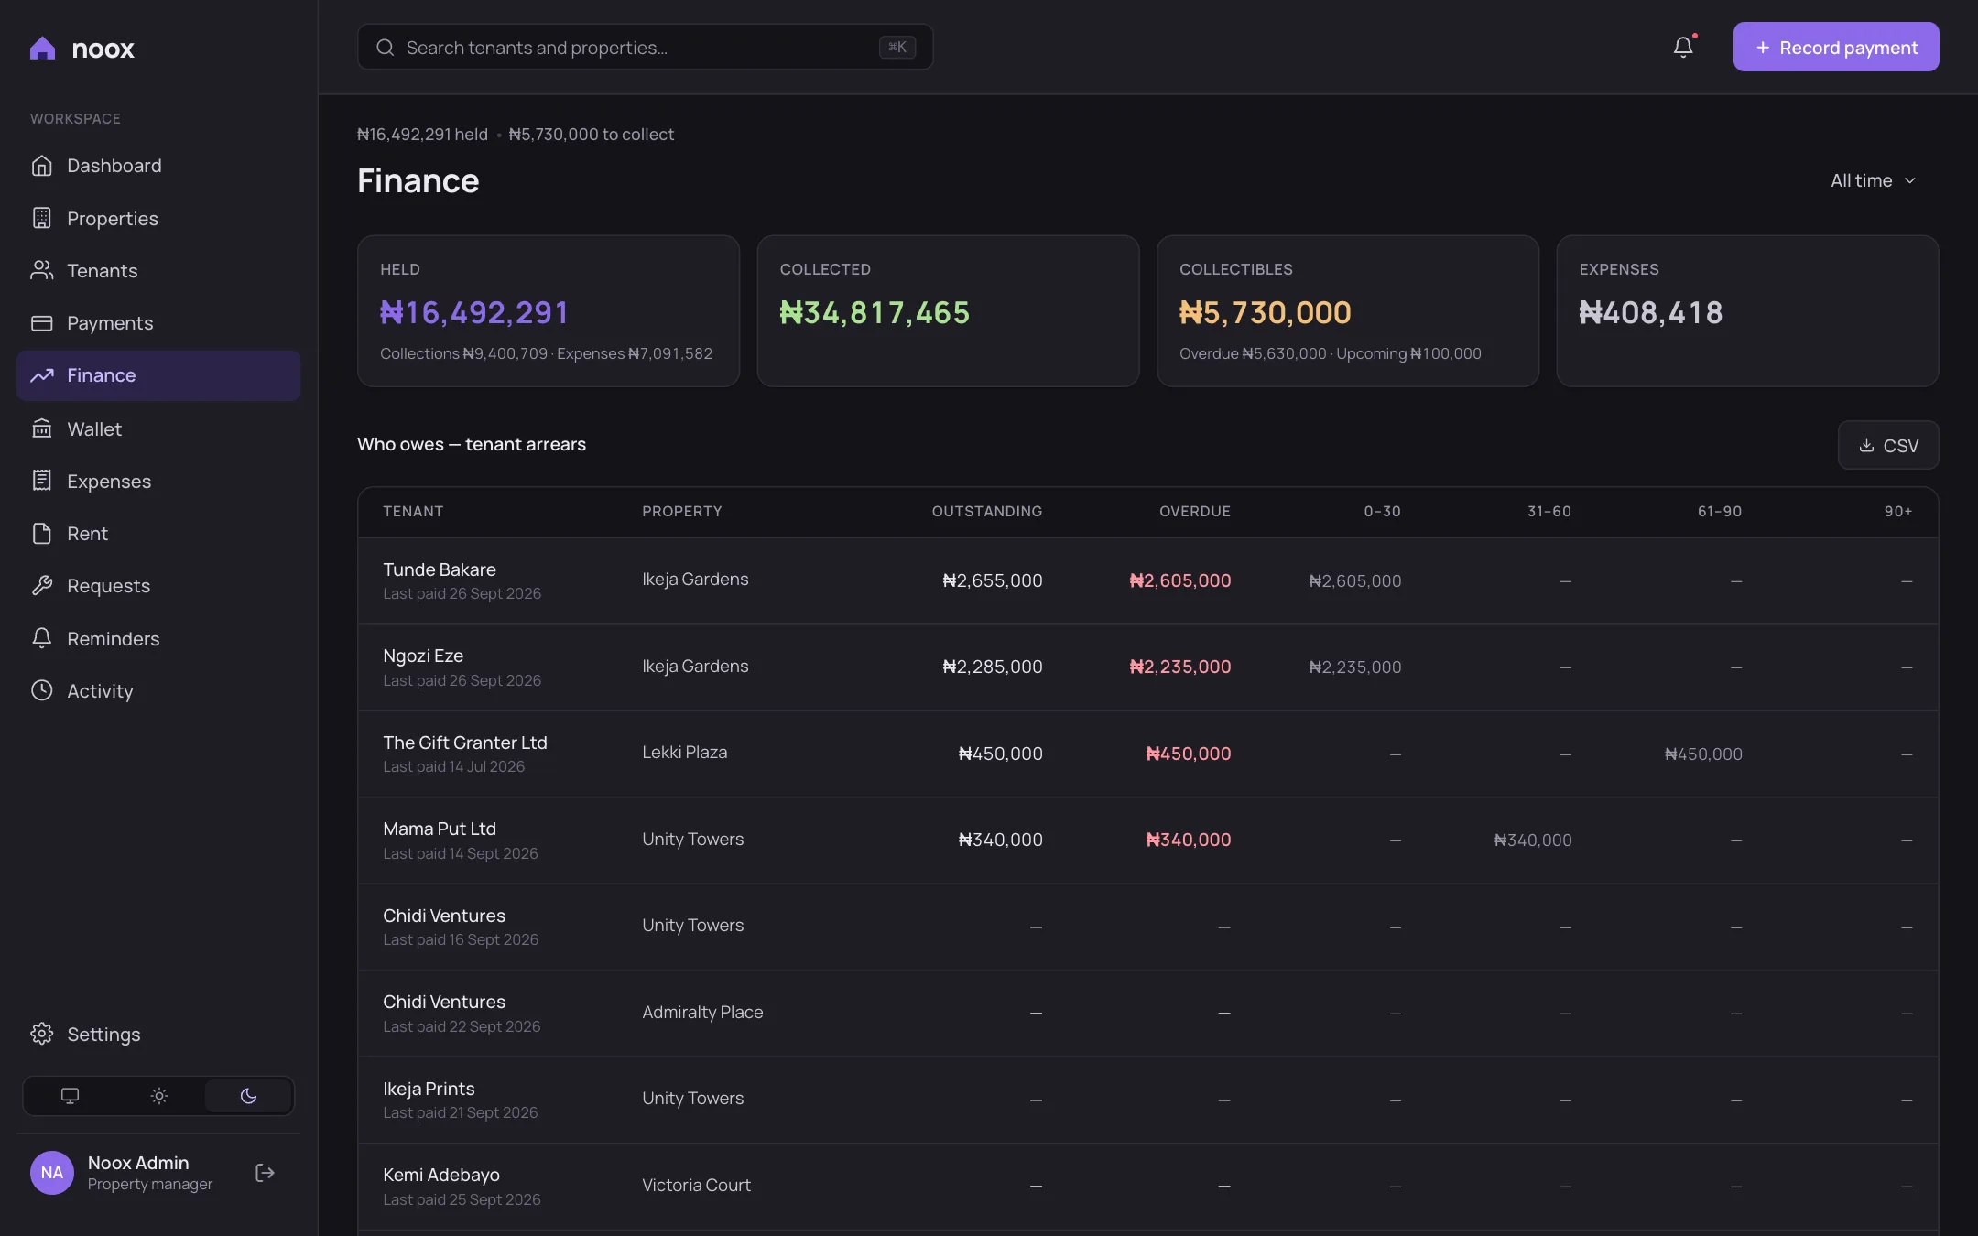Open the Kemi Adebayo tenant row

point(1147,1187)
